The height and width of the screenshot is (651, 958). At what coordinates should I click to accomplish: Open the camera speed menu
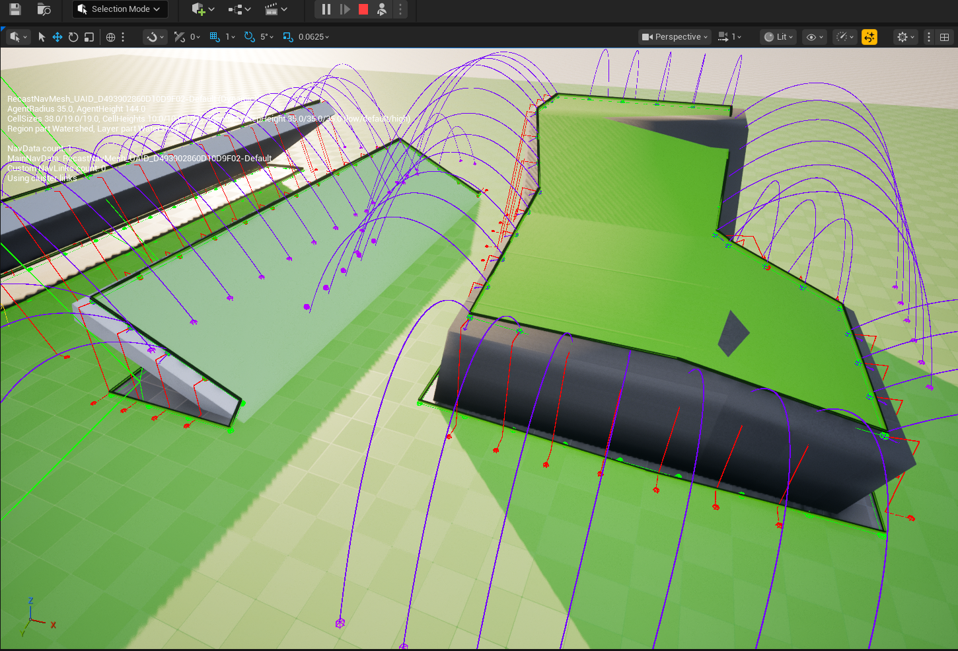(x=730, y=37)
